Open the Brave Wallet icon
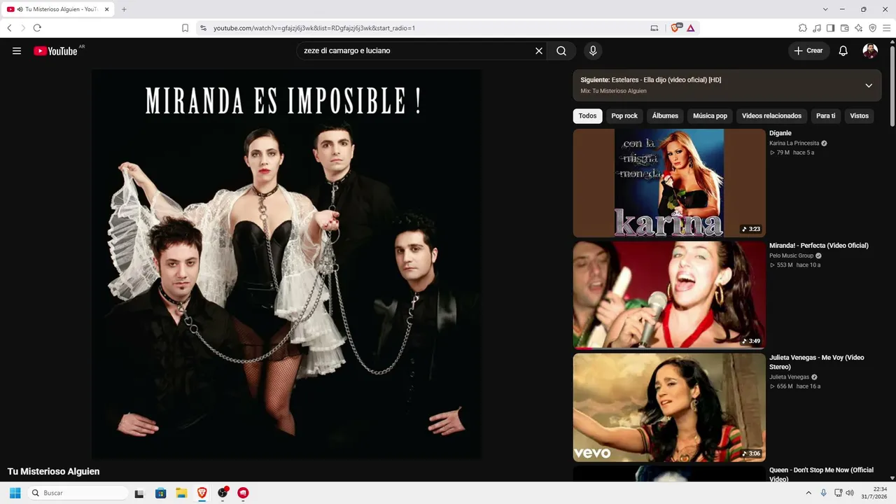This screenshot has width=896, height=504. [x=845, y=28]
